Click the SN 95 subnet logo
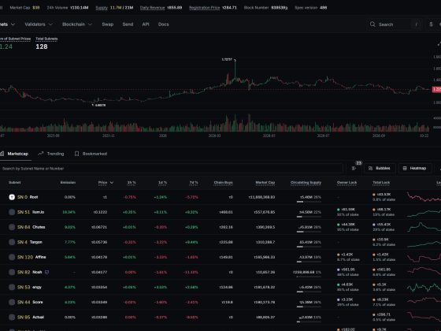441x331 pixels. [12, 317]
